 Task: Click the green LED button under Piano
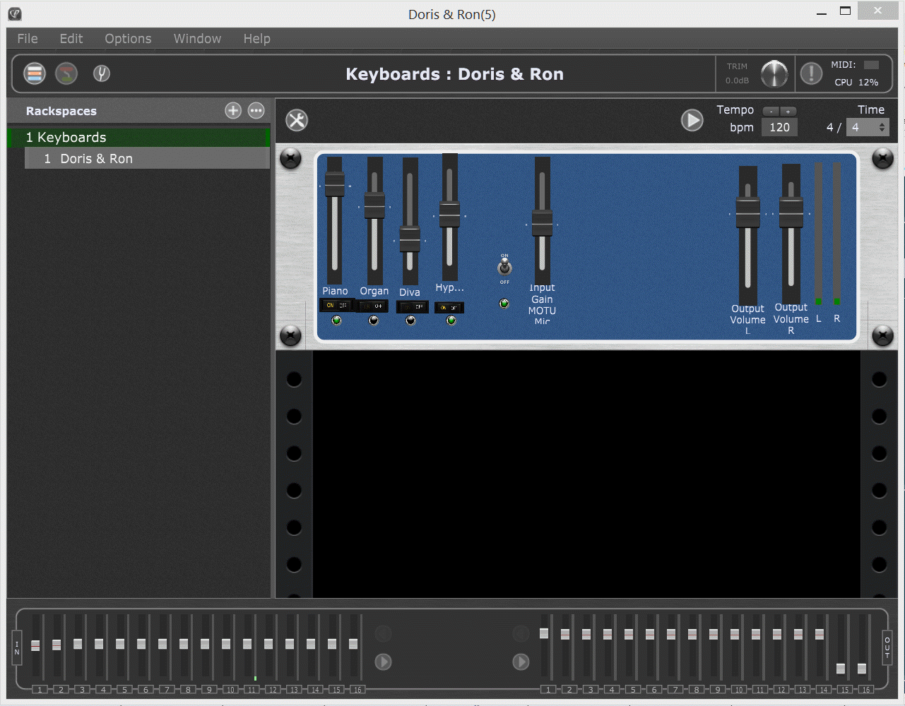click(336, 320)
